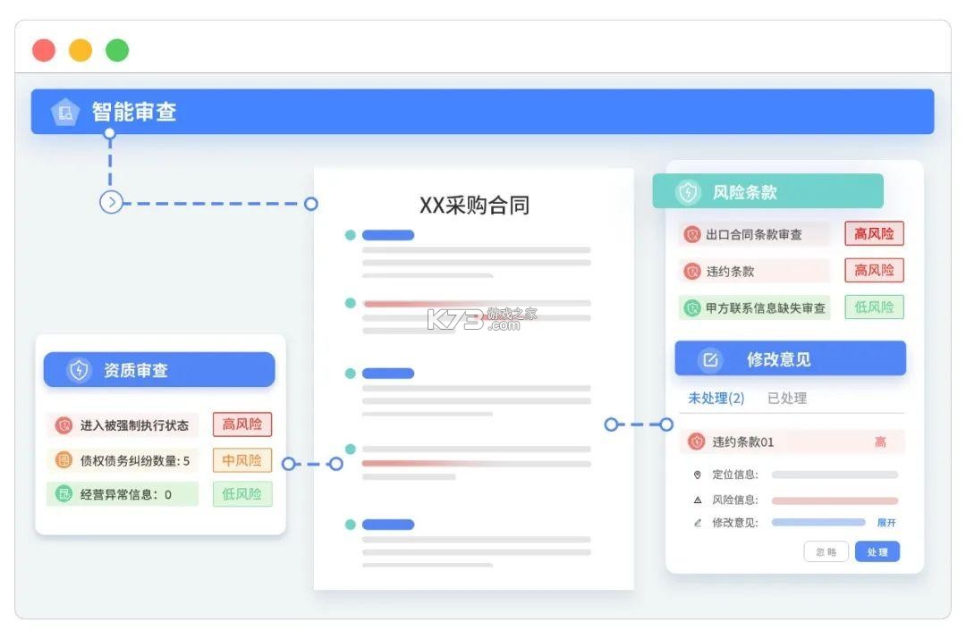
Task: Click the orange icon beside 债权债务纠纷数量
Action: click(x=64, y=460)
